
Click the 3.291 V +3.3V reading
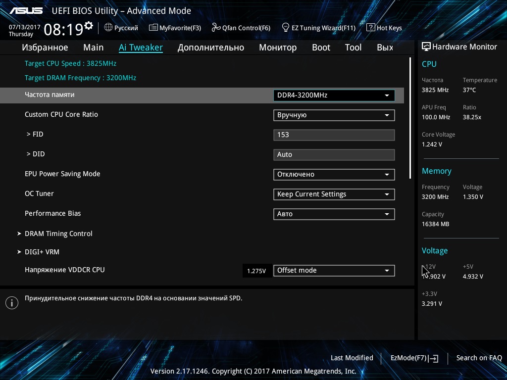pyautogui.click(x=432, y=303)
